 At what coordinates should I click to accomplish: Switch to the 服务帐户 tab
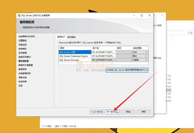point(61,37)
